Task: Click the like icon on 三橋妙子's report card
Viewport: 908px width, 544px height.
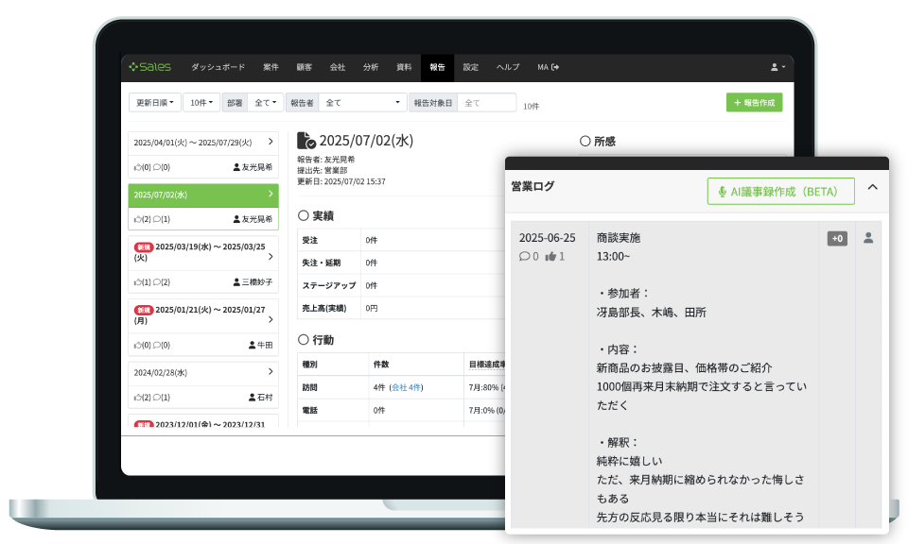Action: point(138,282)
